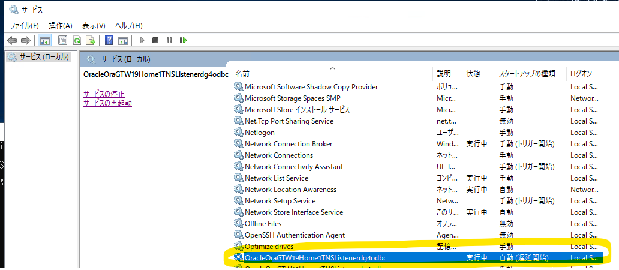The image size is (619, 270).
Task: Click the Services gear icon in the title bar
Action: coord(13,10)
